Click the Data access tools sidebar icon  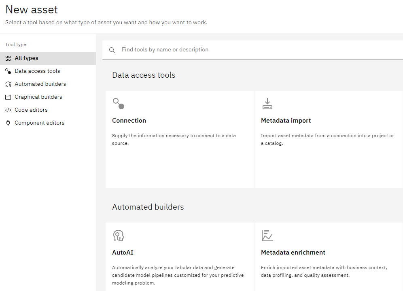(8, 71)
